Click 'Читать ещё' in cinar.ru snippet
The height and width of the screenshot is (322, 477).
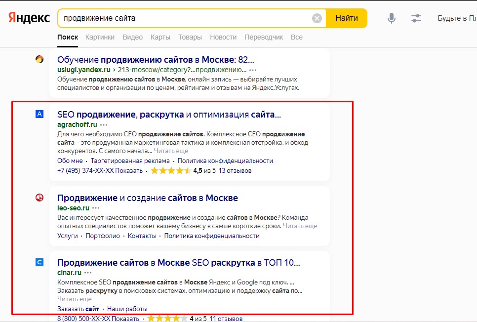pos(74,299)
